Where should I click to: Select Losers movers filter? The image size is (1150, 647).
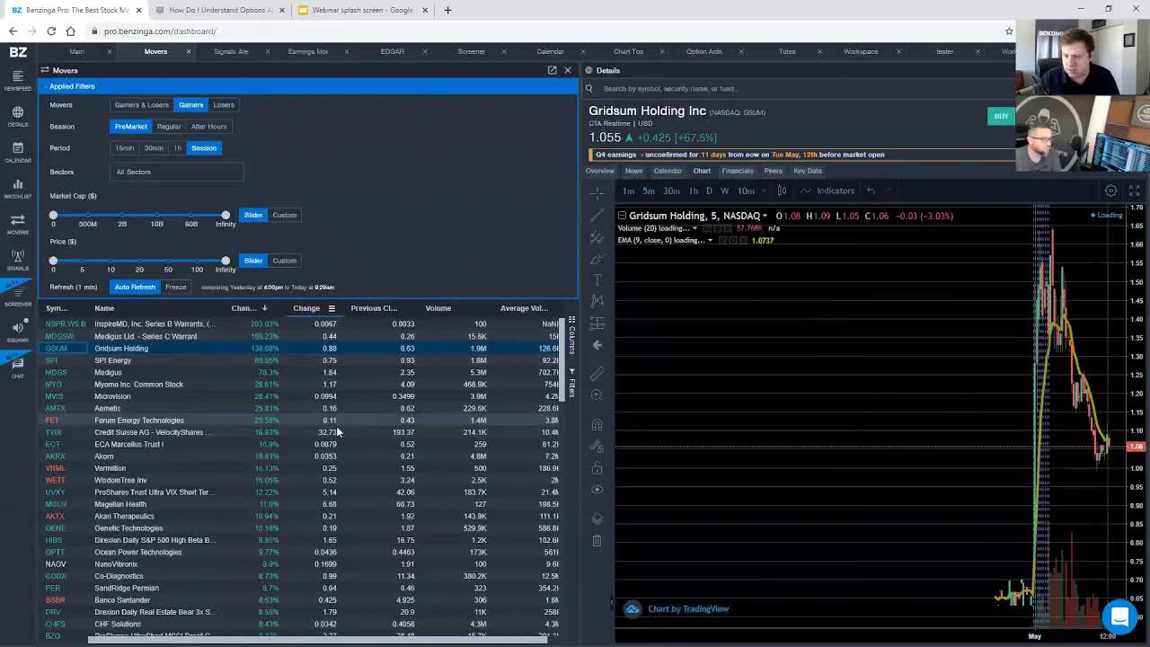tap(224, 105)
